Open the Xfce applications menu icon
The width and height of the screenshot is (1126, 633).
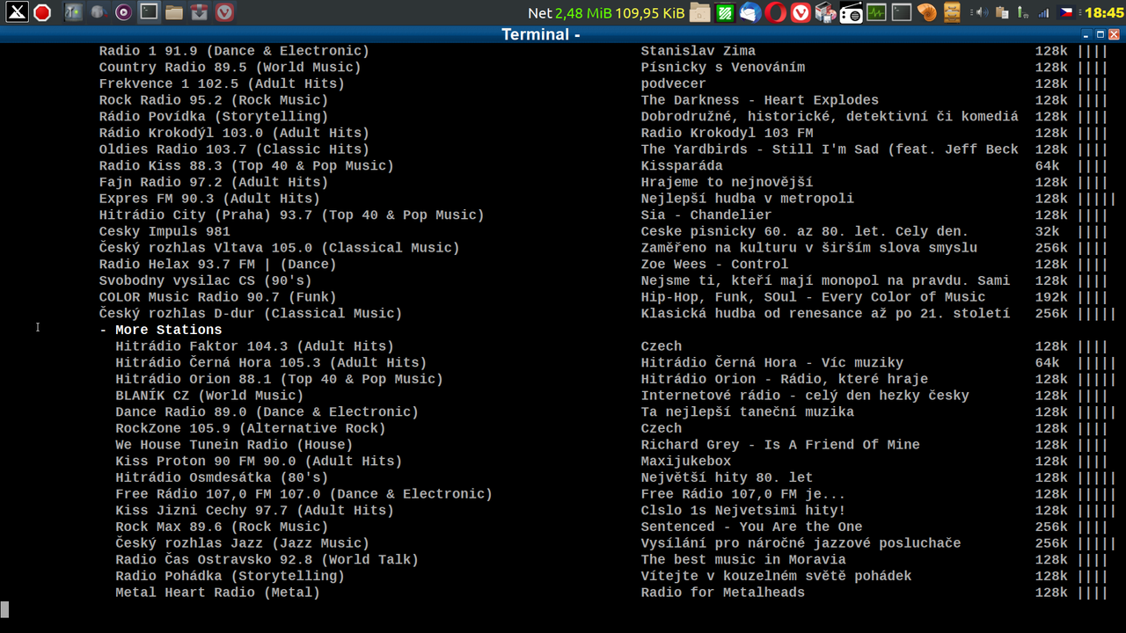click(17, 12)
